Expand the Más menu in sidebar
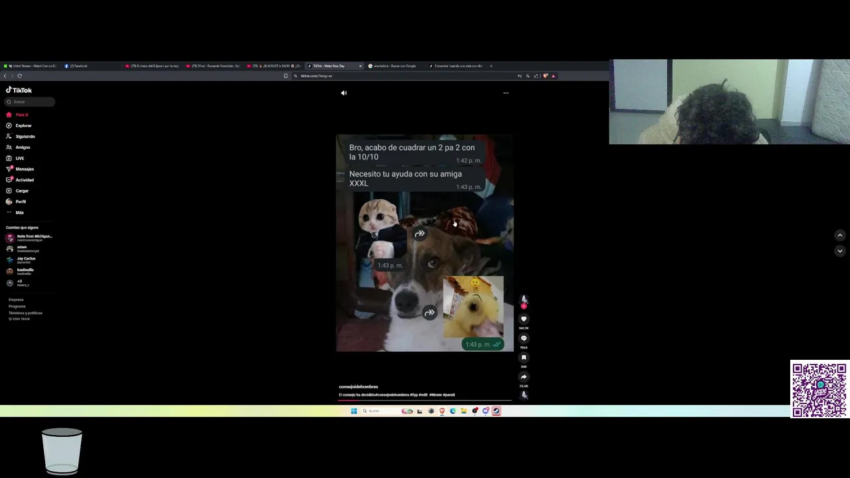 tap(15, 212)
